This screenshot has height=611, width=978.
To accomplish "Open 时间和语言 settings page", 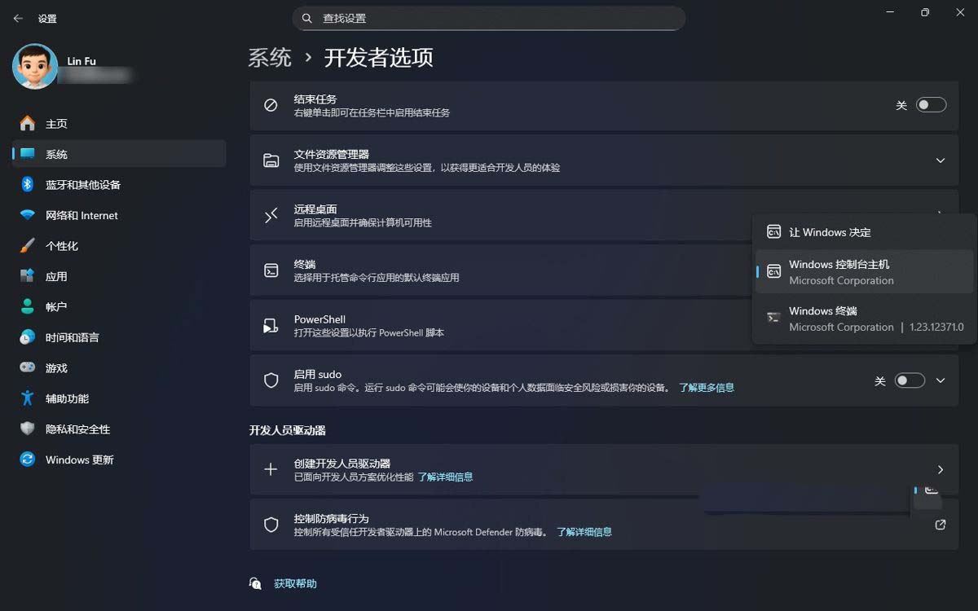I will [119, 337].
